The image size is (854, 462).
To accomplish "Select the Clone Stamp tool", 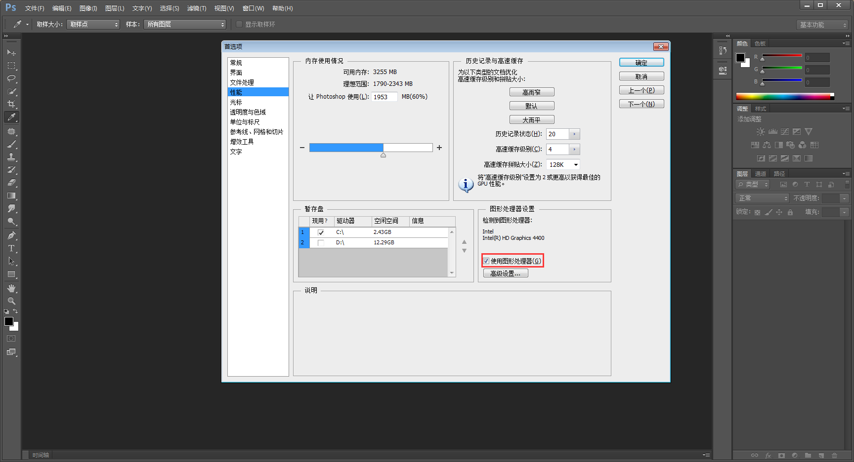I will [12, 157].
